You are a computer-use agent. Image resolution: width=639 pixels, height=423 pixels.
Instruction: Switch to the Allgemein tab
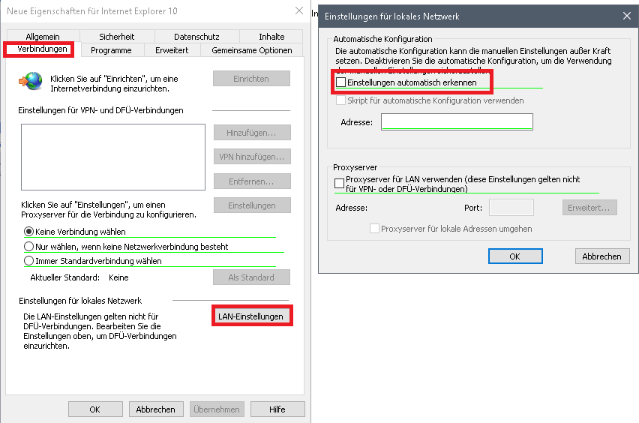(x=43, y=36)
